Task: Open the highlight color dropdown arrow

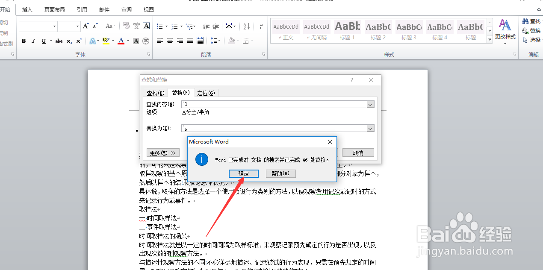Action: point(112,41)
